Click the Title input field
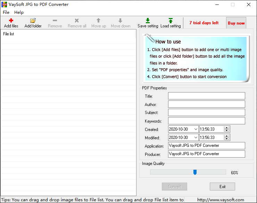 coord(207,96)
